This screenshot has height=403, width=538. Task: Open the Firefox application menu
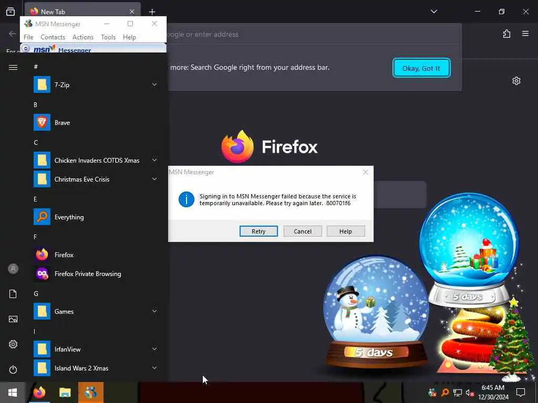(525, 34)
